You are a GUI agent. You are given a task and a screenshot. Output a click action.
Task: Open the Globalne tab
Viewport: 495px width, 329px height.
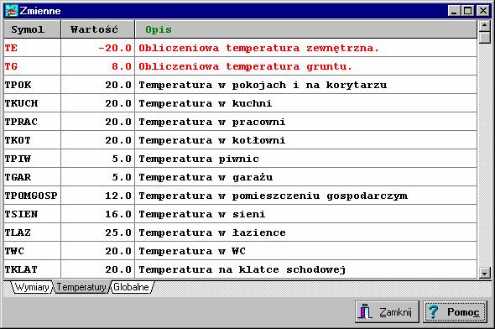[131, 287]
